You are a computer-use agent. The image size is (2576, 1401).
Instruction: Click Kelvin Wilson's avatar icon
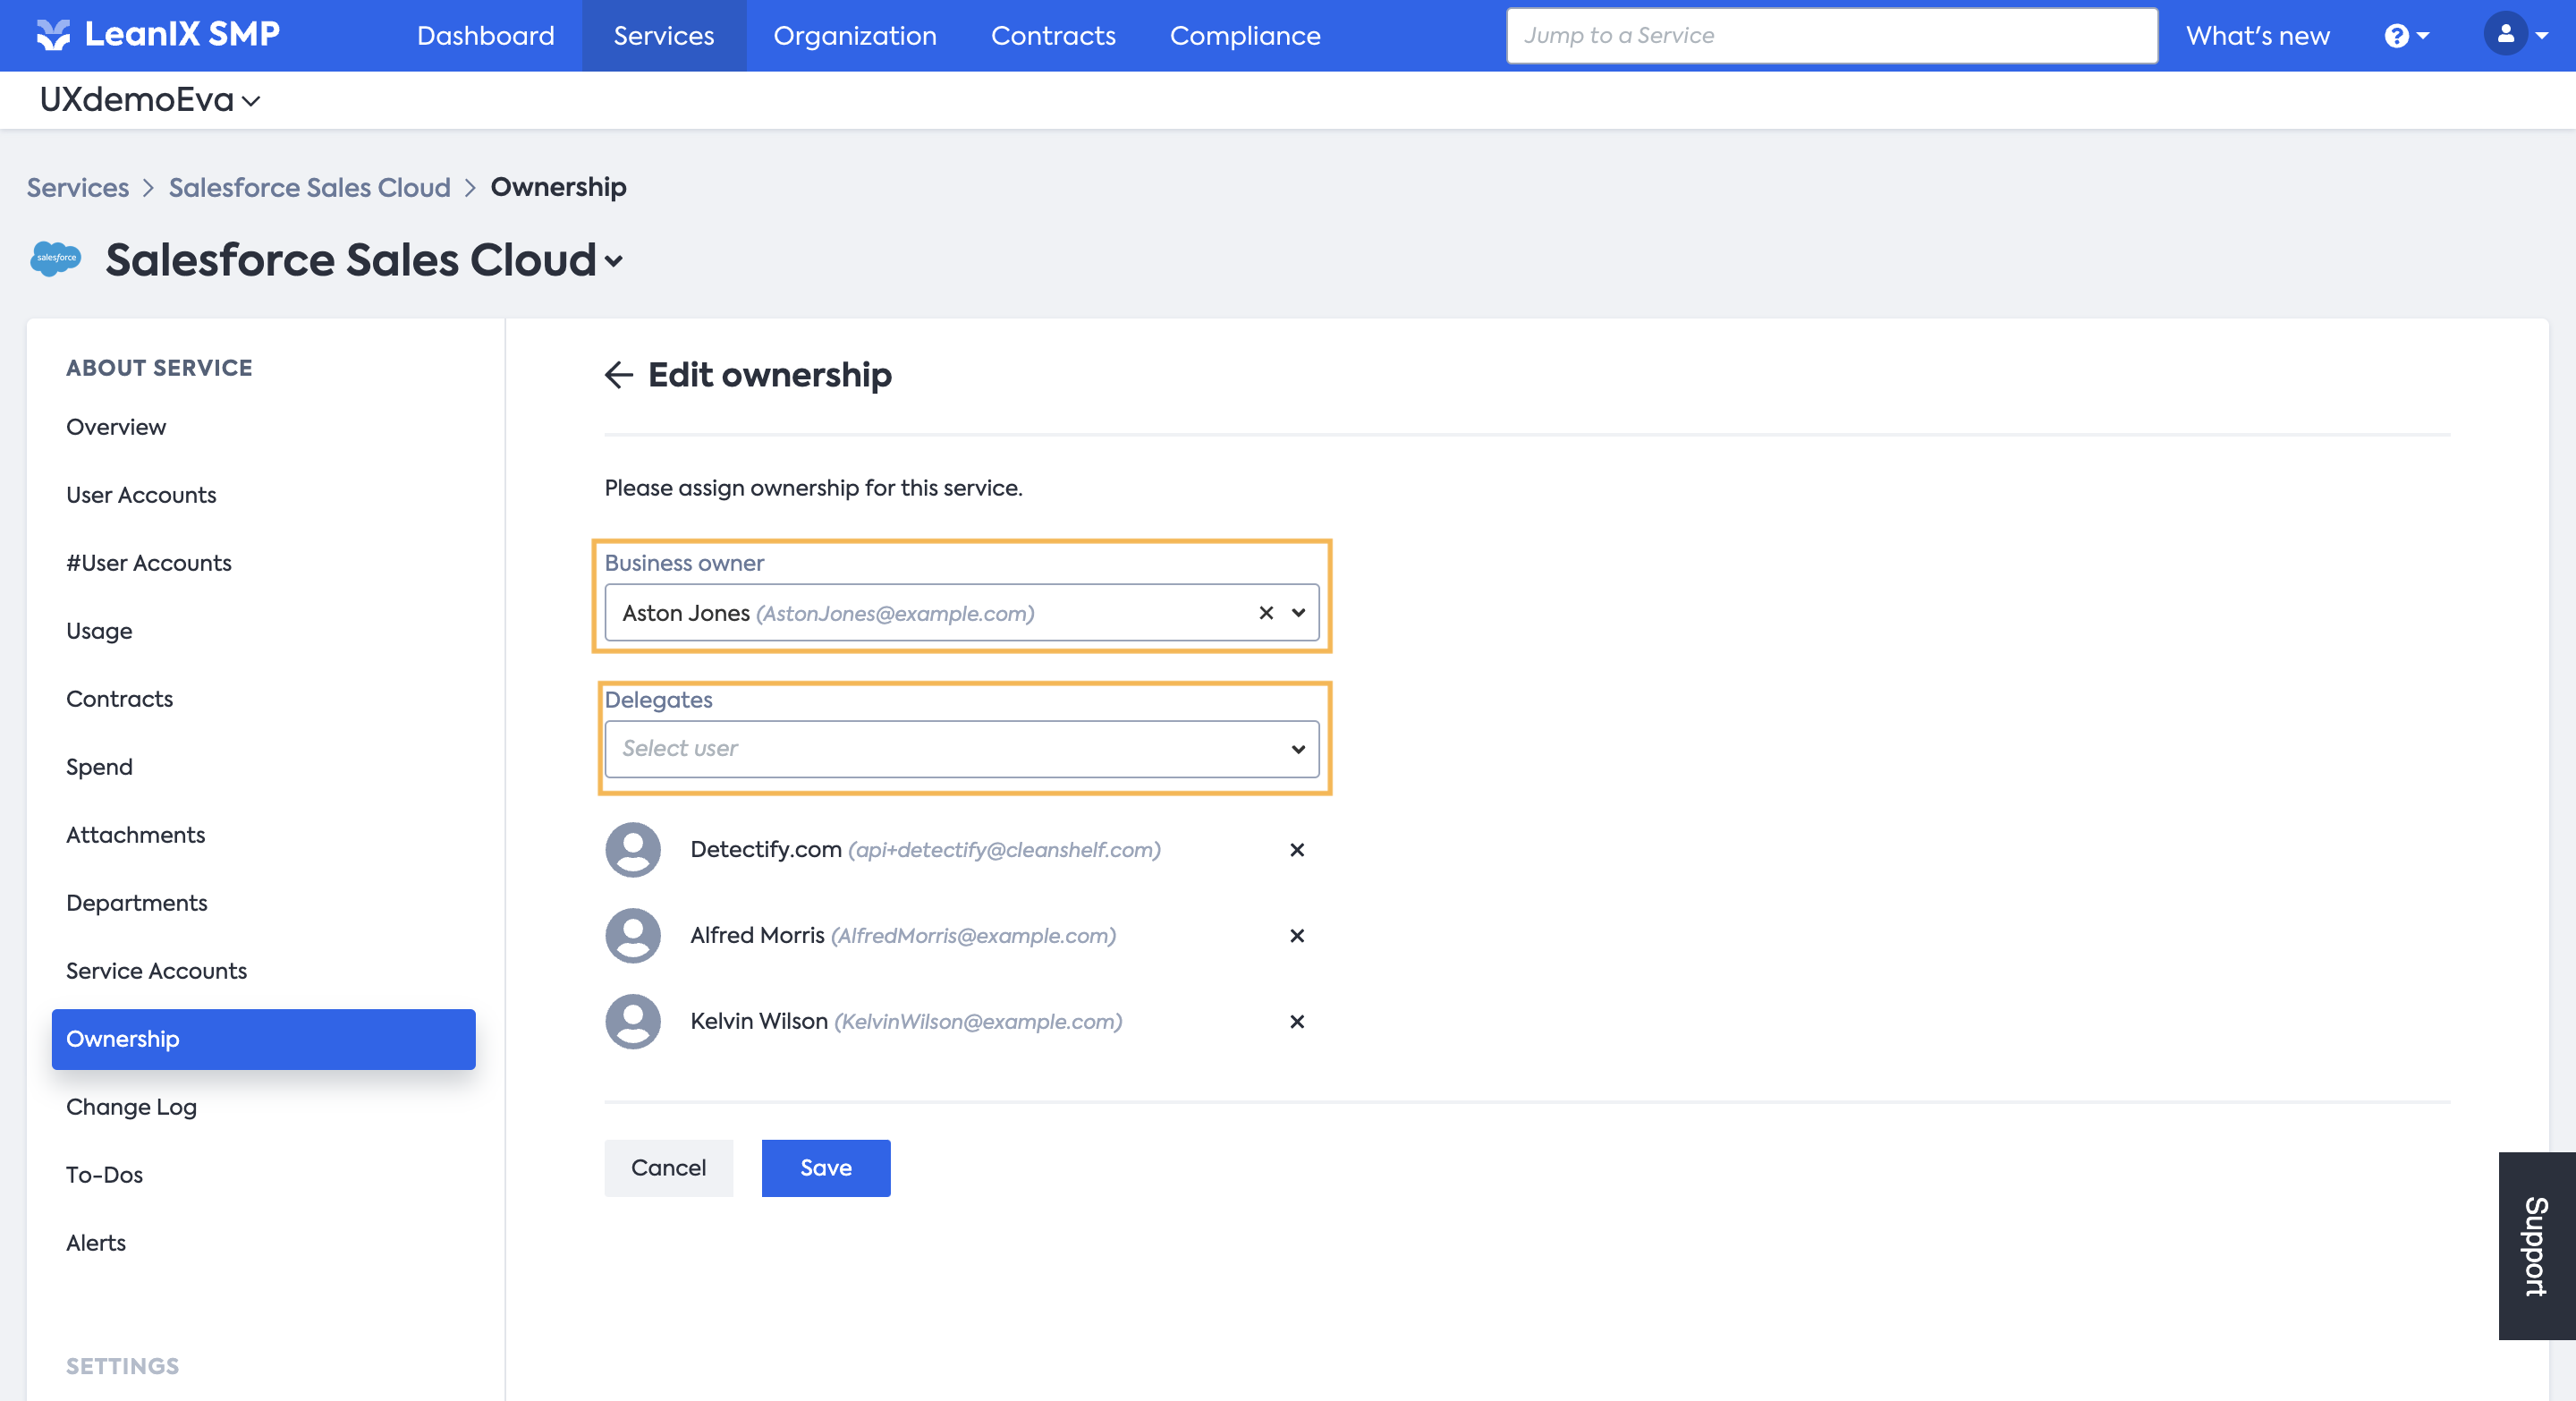click(x=633, y=1022)
